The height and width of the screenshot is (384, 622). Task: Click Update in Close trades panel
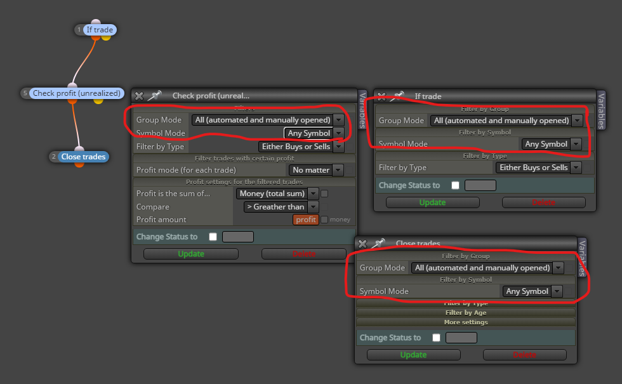[413, 355]
